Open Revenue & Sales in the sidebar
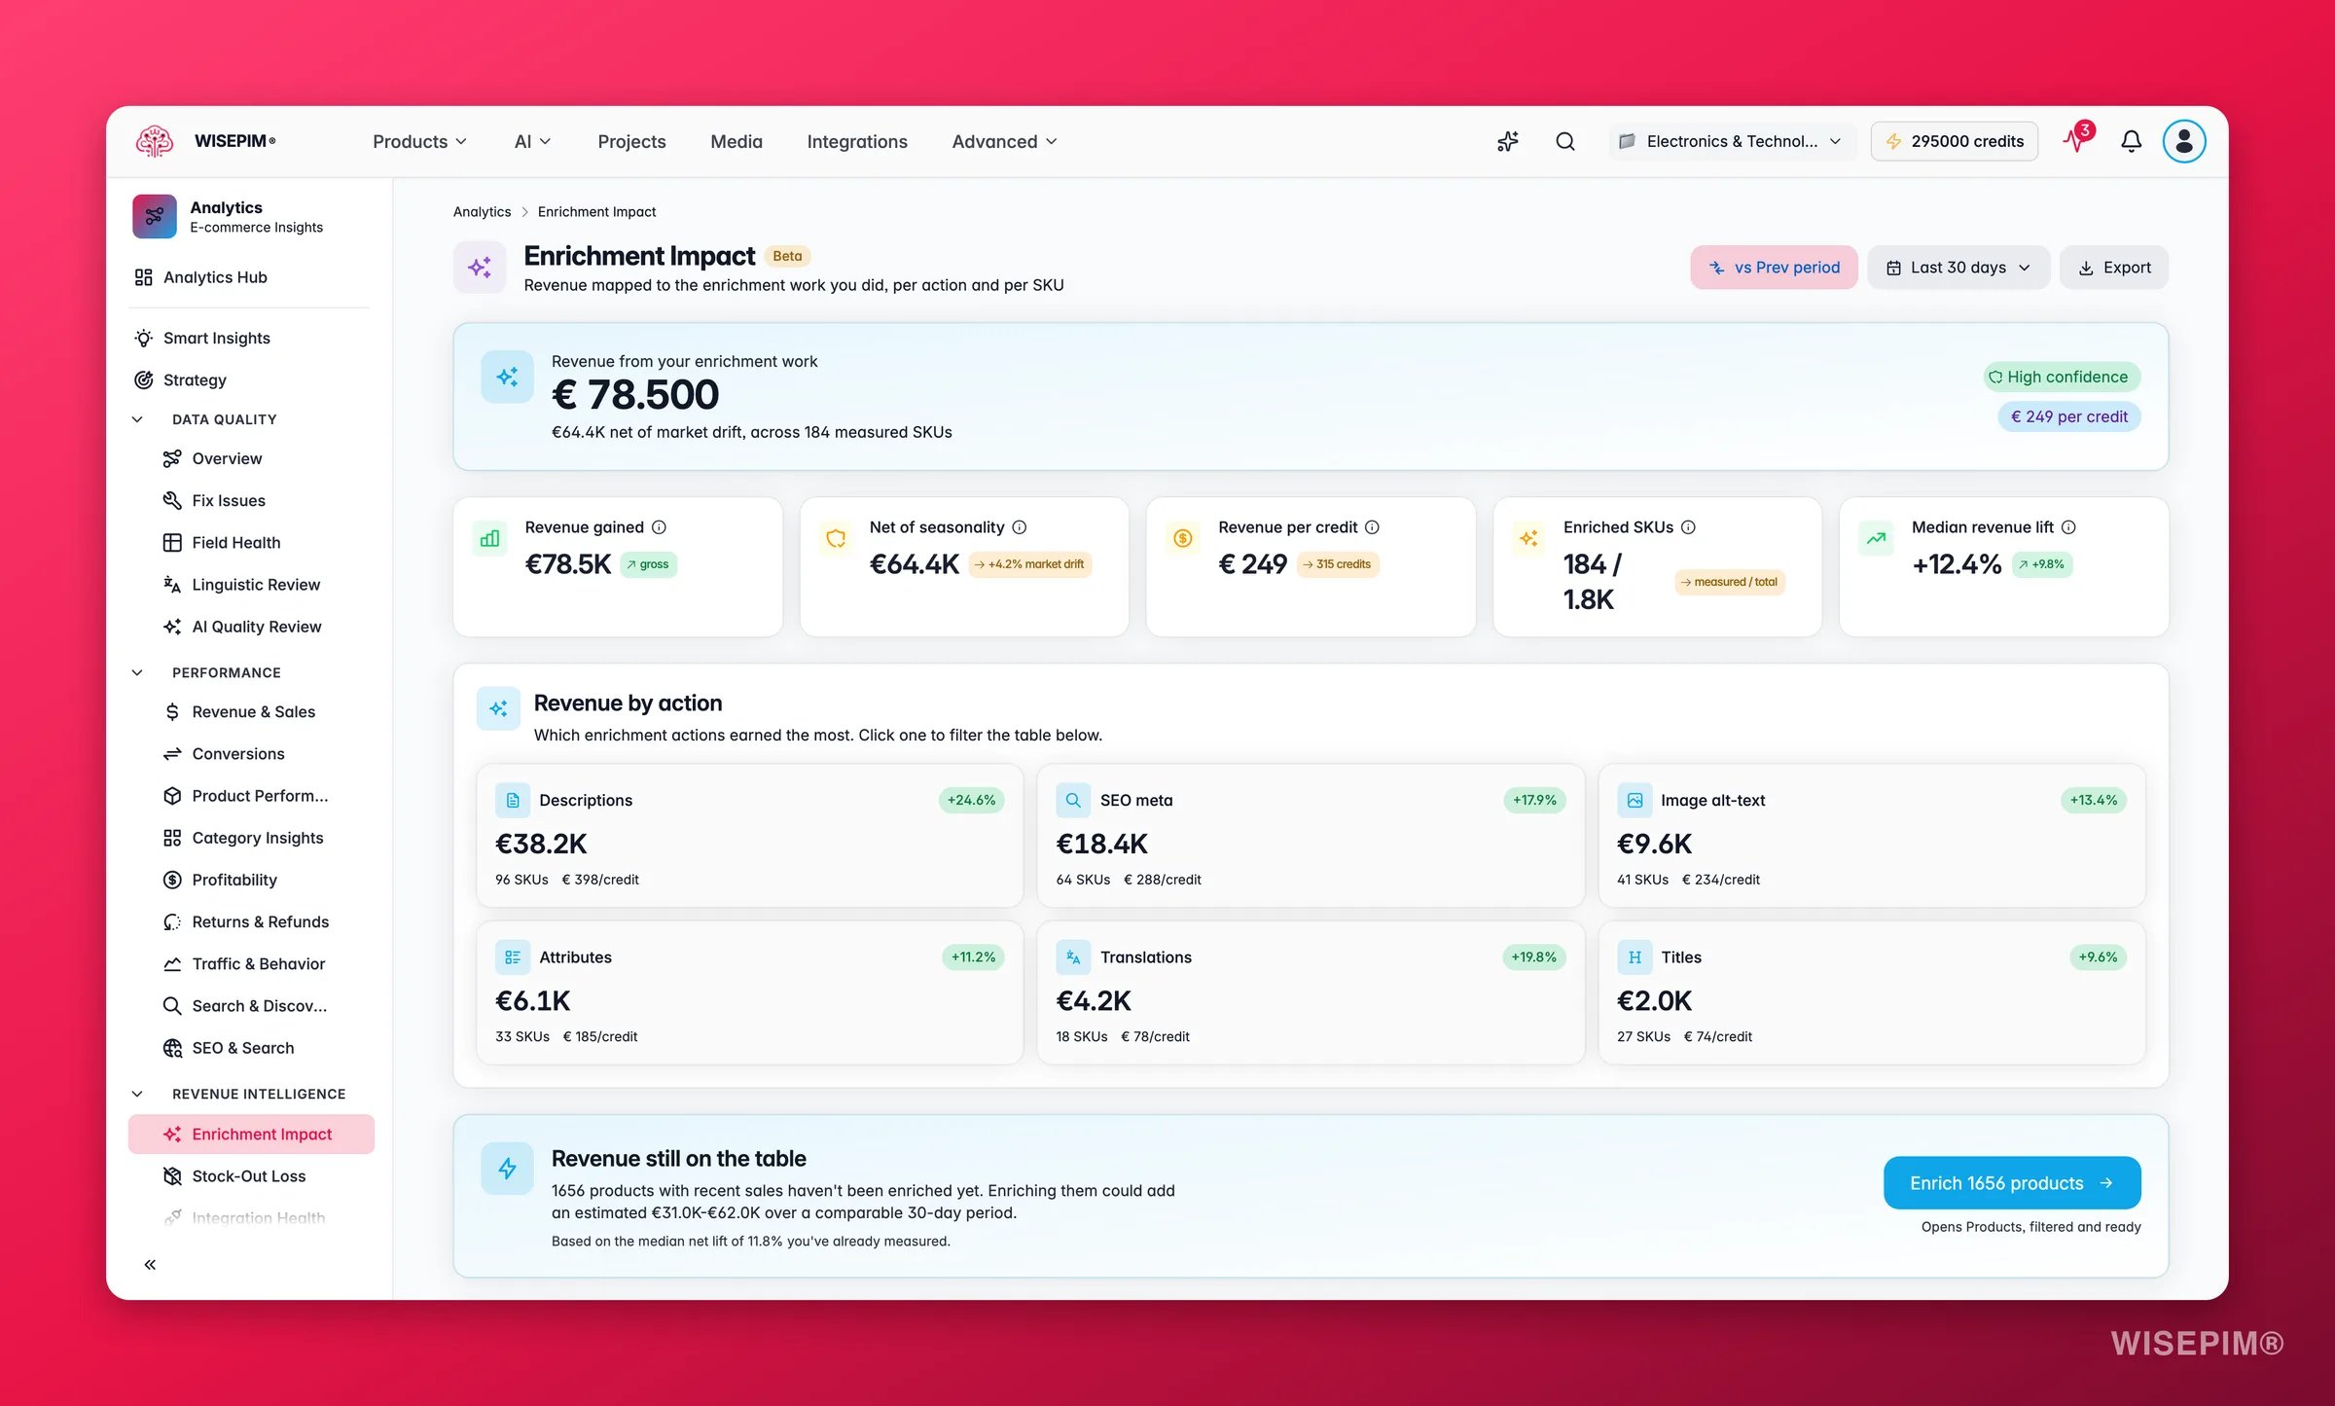Image resolution: width=2335 pixels, height=1406 pixels. click(x=251, y=711)
